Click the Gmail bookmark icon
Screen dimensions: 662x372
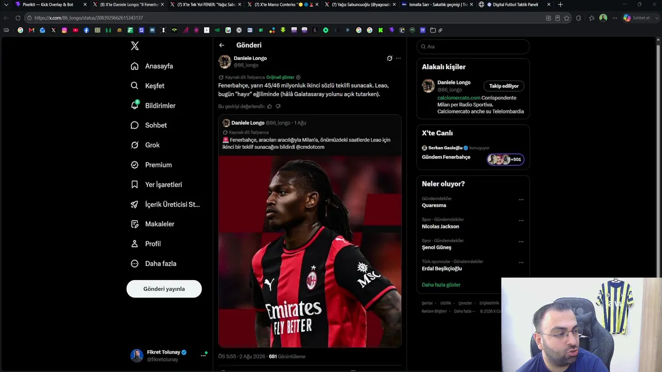coord(32,30)
